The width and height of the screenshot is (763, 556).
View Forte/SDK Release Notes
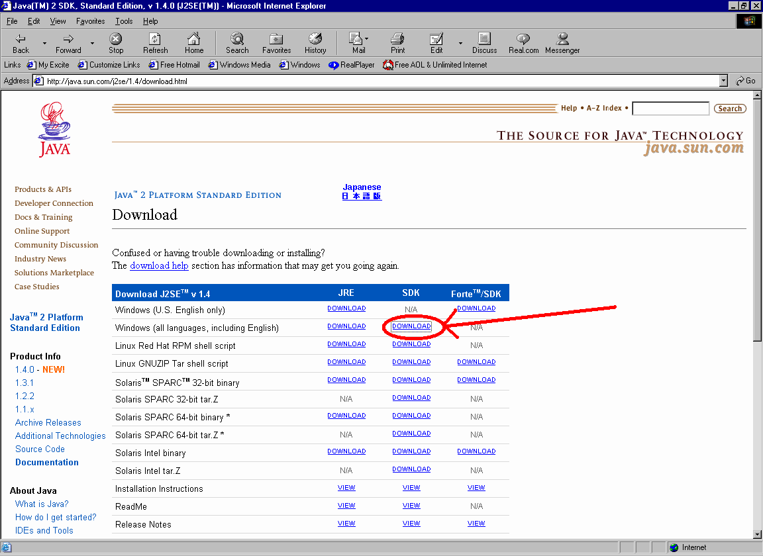[x=476, y=524]
